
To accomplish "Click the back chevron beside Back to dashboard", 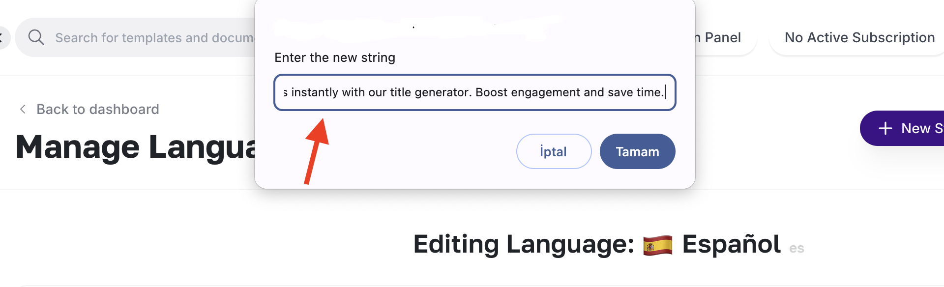I will point(23,109).
